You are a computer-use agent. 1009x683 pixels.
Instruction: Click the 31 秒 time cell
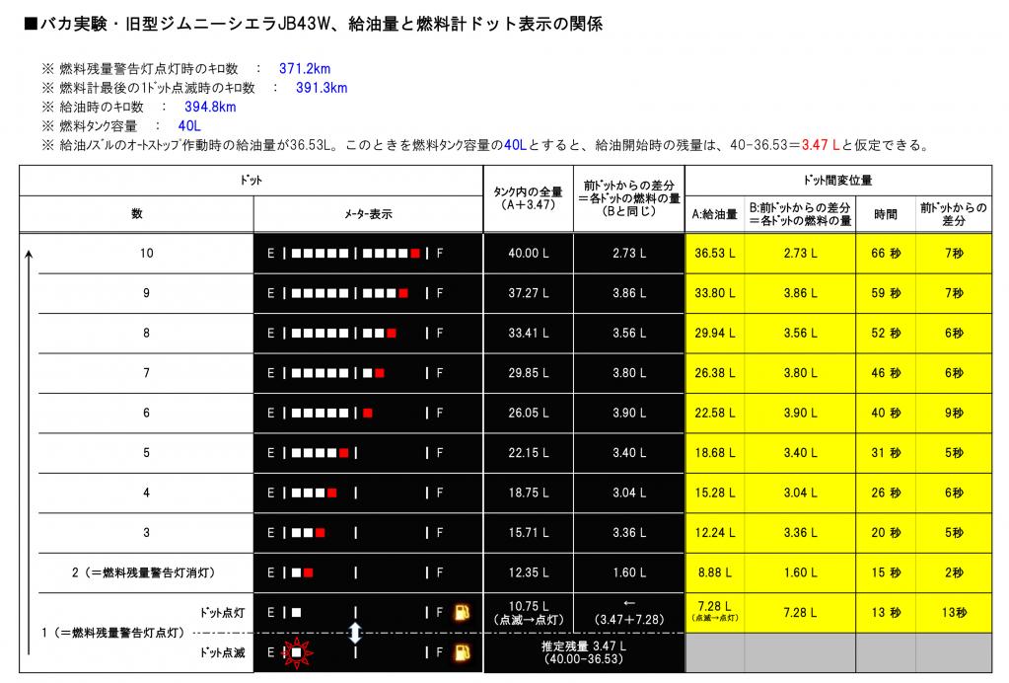tap(886, 453)
